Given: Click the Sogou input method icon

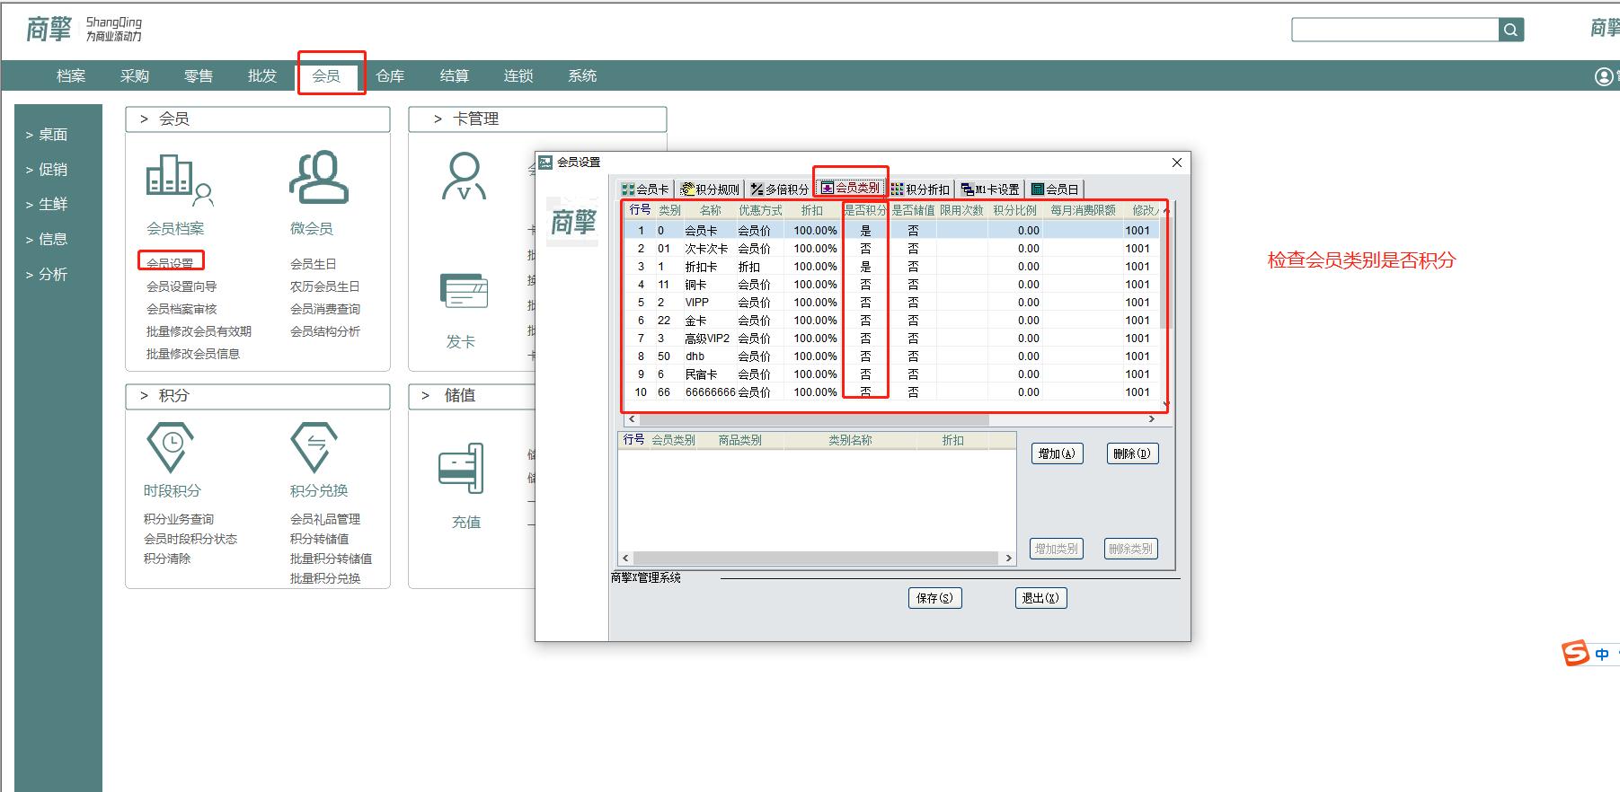Looking at the screenshot, I should pos(1576,653).
